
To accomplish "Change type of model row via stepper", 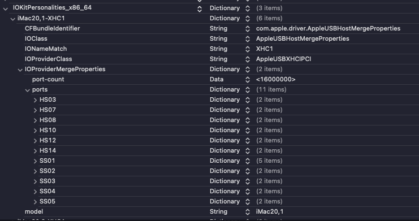I will pyautogui.click(x=248, y=212).
